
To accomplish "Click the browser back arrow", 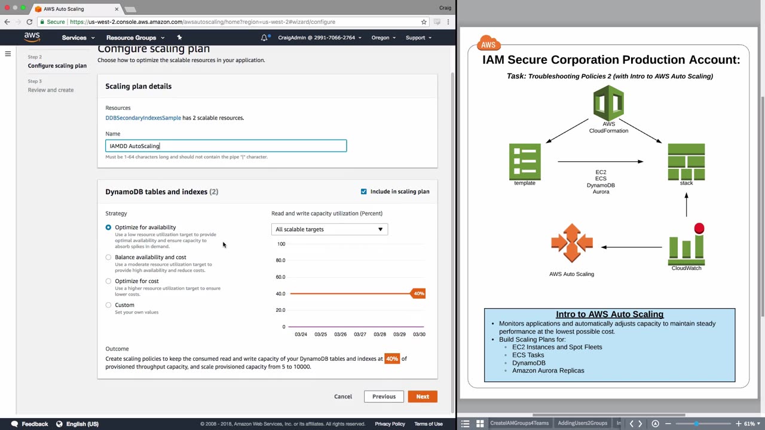I will coord(7,22).
